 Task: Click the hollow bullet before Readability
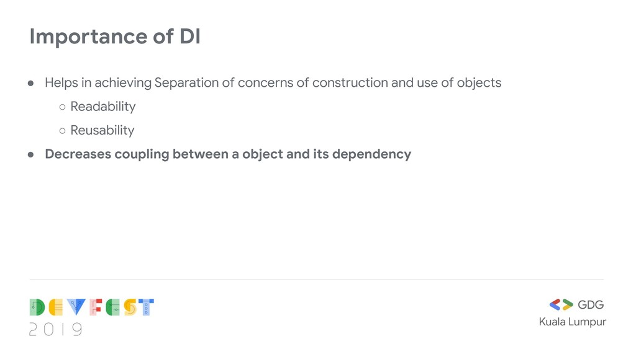click(x=63, y=107)
